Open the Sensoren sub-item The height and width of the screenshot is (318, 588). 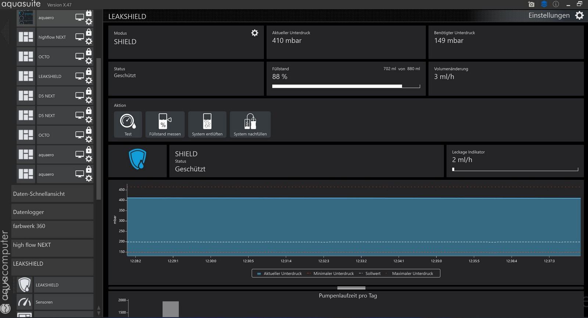pos(64,302)
